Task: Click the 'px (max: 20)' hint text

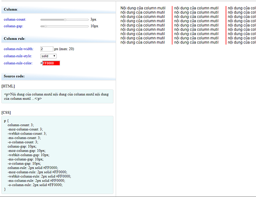Action: [64, 49]
